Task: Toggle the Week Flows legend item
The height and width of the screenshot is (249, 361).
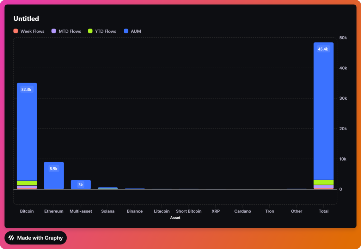Action: (x=29, y=31)
